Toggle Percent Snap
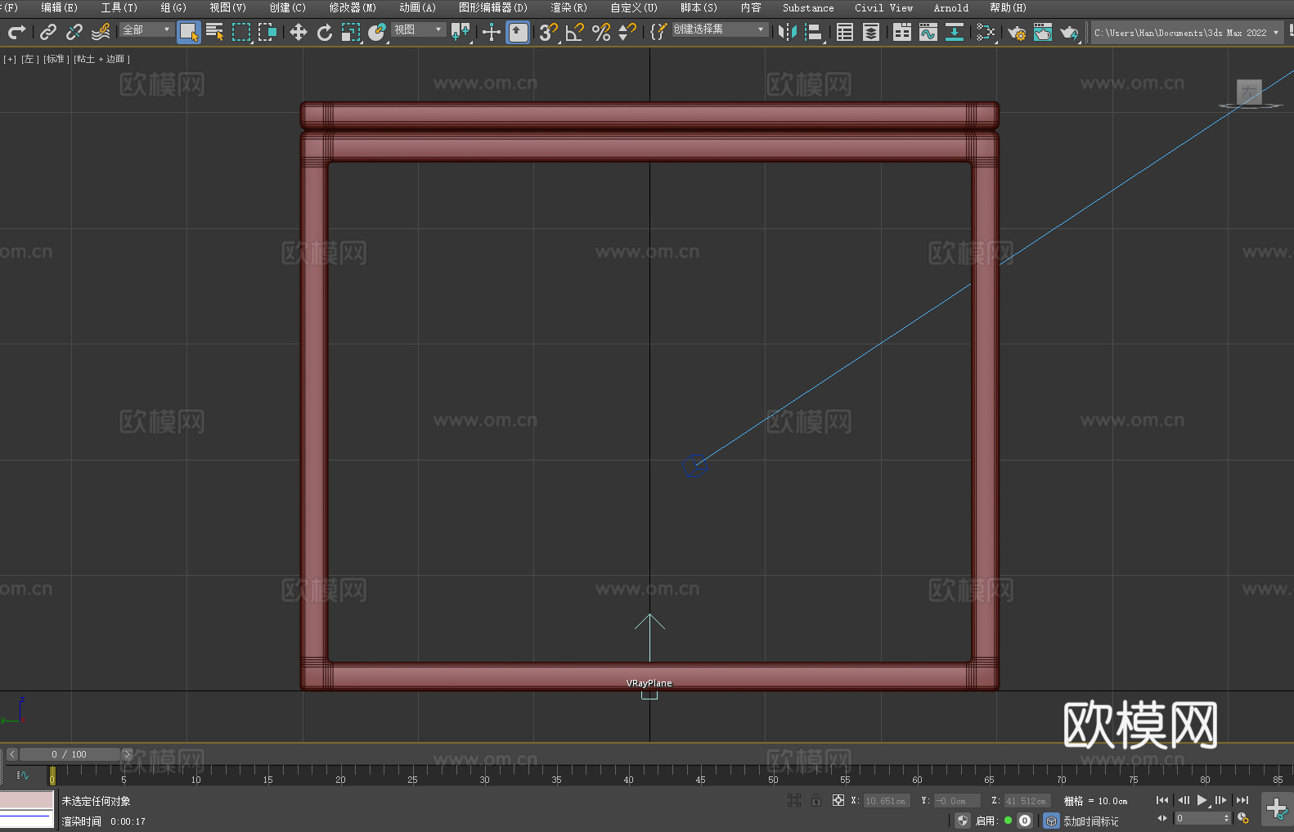The image size is (1294, 832). click(x=601, y=32)
